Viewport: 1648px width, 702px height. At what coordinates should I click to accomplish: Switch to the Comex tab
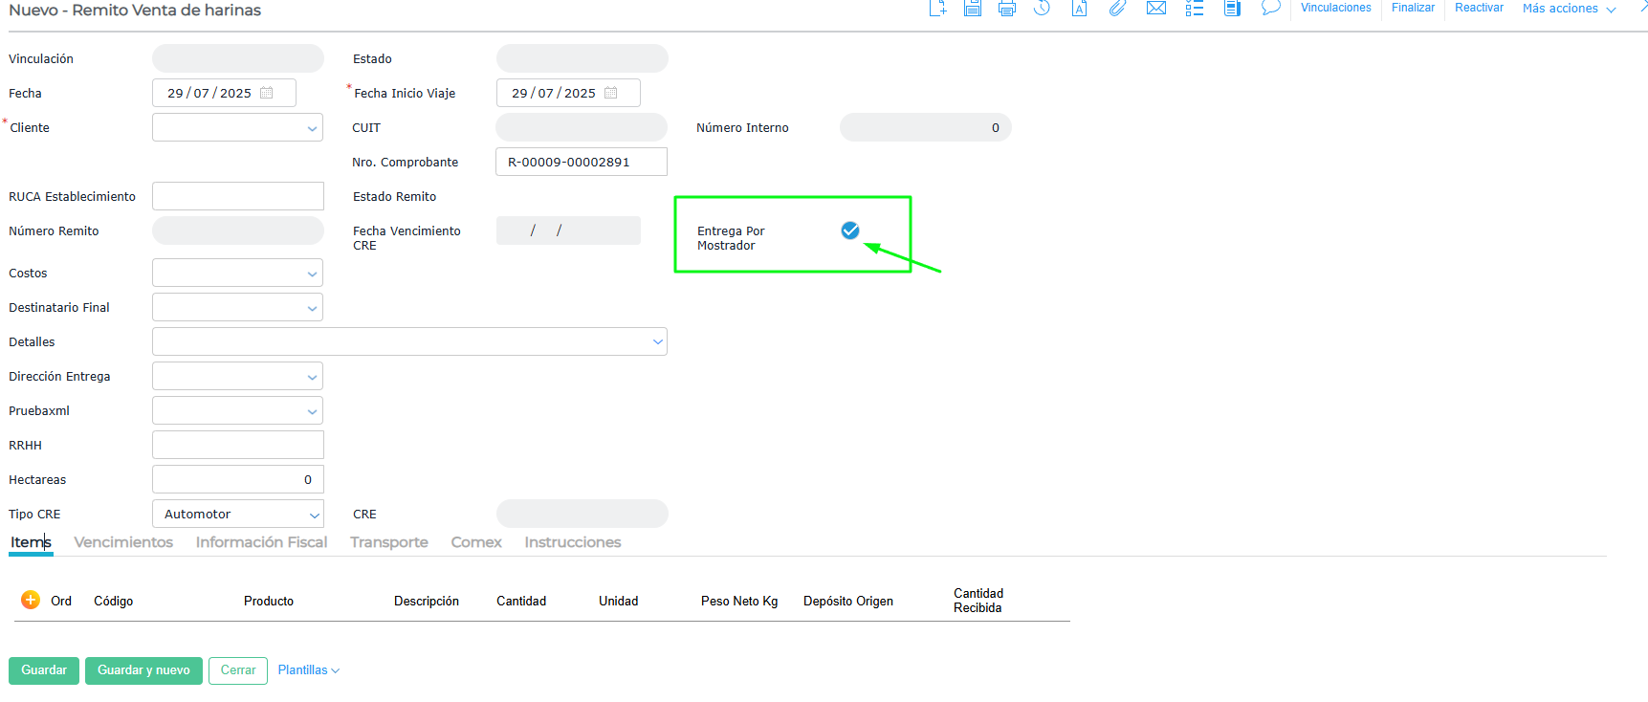click(x=476, y=542)
